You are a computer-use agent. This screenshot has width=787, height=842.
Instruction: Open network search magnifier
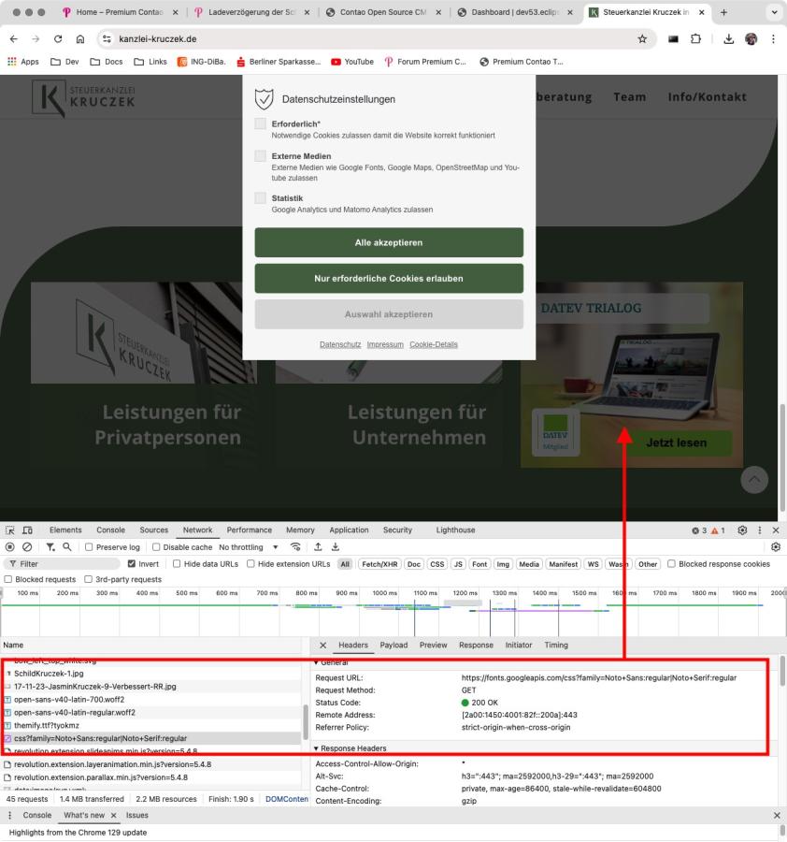[x=67, y=546]
